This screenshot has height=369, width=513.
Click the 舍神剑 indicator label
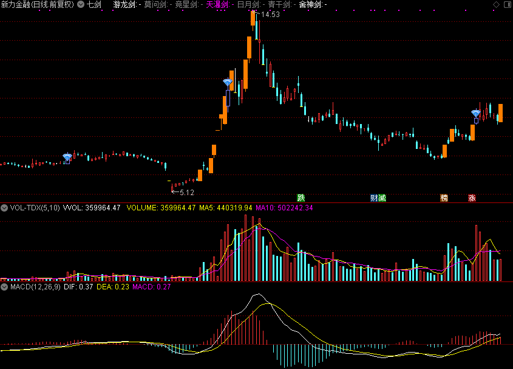[310, 4]
